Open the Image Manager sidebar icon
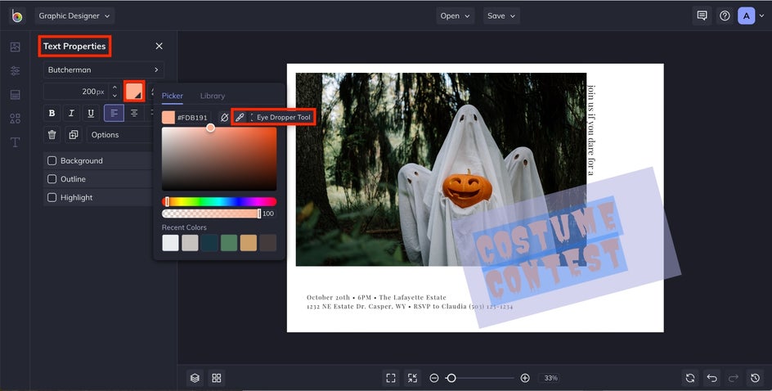 pyautogui.click(x=15, y=47)
